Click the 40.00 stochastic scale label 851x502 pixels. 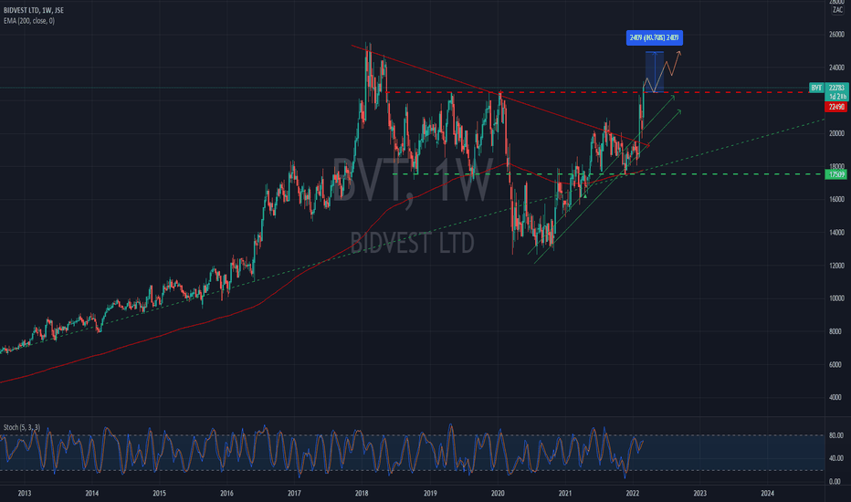click(x=836, y=458)
